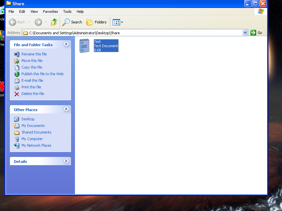Click the My Network Places icon

point(17,146)
